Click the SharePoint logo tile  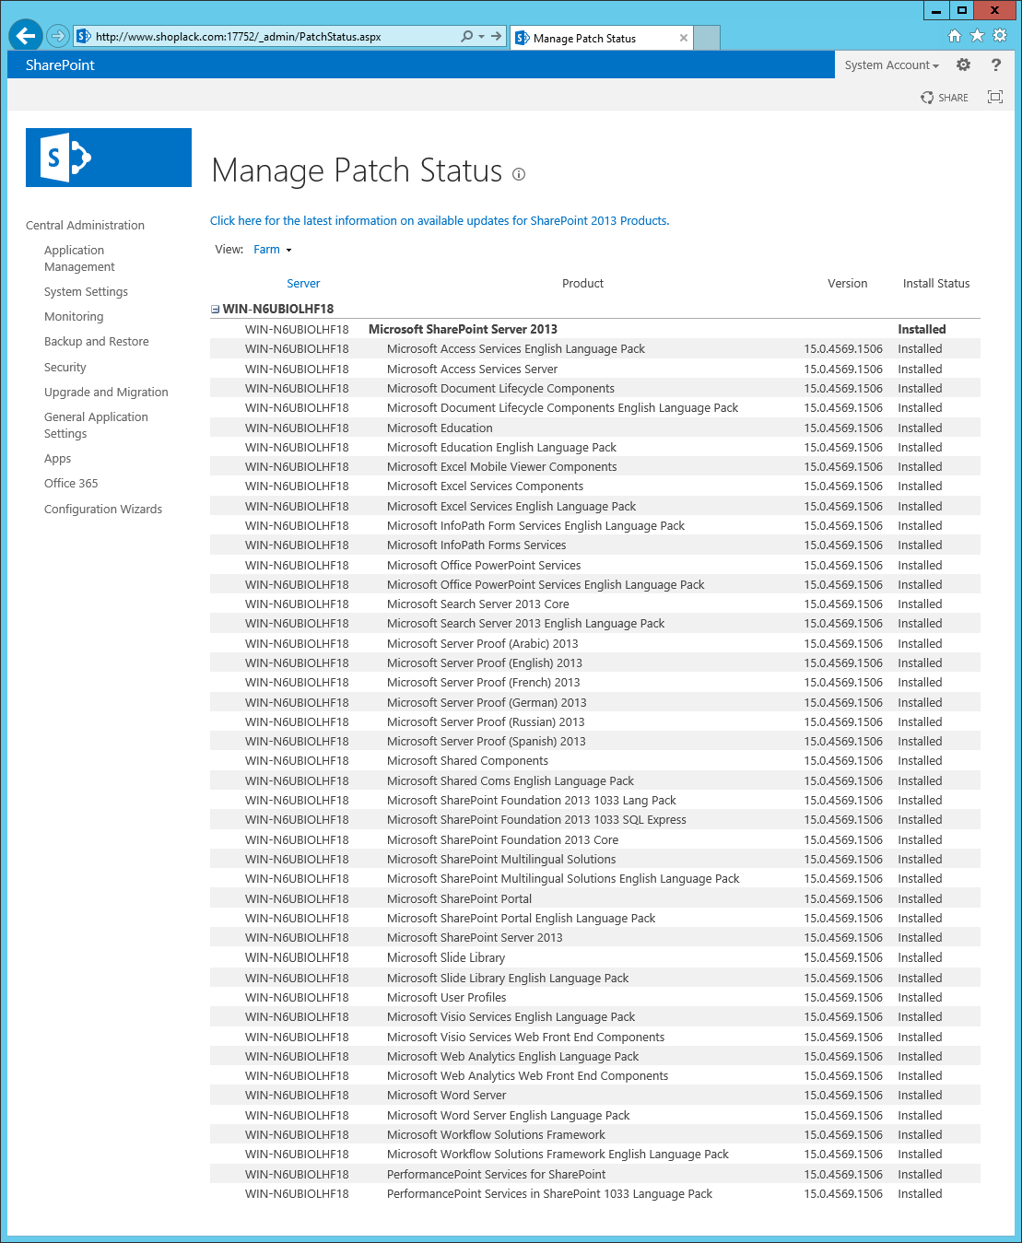pos(109,158)
